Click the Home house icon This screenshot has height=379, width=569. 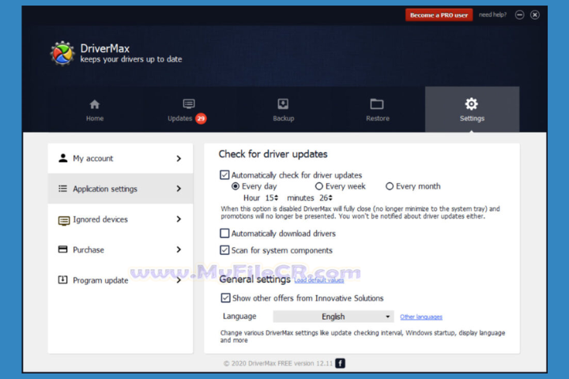(x=95, y=104)
